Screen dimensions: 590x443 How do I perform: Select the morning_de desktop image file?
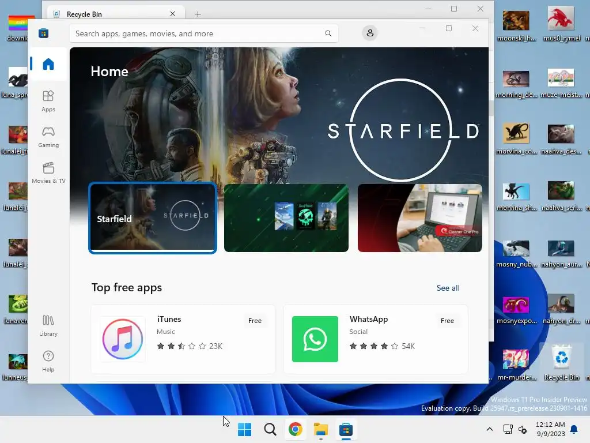point(516,84)
